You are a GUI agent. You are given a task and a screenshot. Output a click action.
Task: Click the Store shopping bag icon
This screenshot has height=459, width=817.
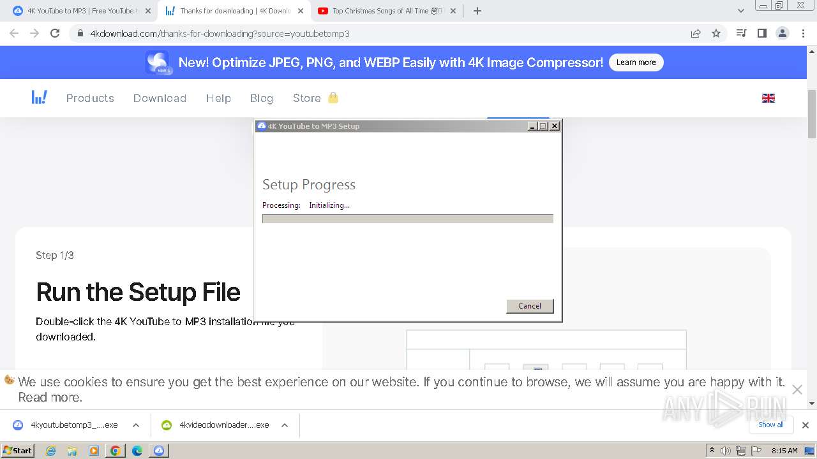tap(333, 98)
